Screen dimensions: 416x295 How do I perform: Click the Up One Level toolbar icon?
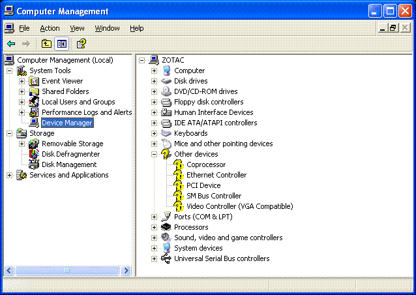click(x=46, y=44)
